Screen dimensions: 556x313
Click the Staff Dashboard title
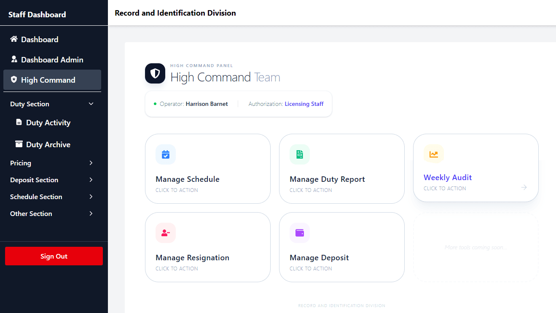(x=37, y=15)
